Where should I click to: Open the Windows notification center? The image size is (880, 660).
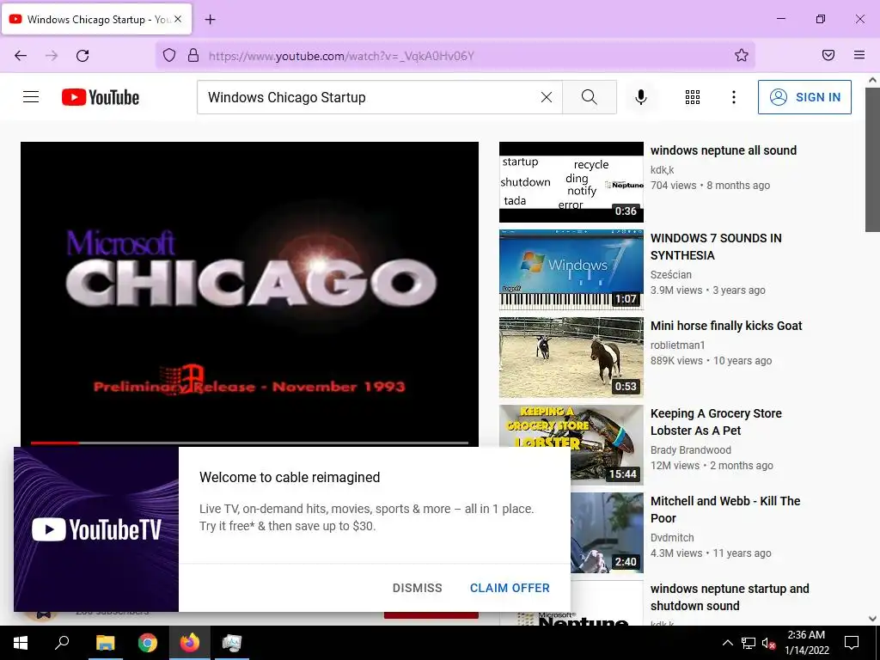pos(852,643)
